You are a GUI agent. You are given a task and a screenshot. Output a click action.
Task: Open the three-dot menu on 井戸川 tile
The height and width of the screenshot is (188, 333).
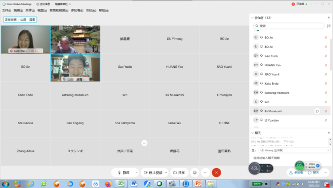click(x=144, y=143)
